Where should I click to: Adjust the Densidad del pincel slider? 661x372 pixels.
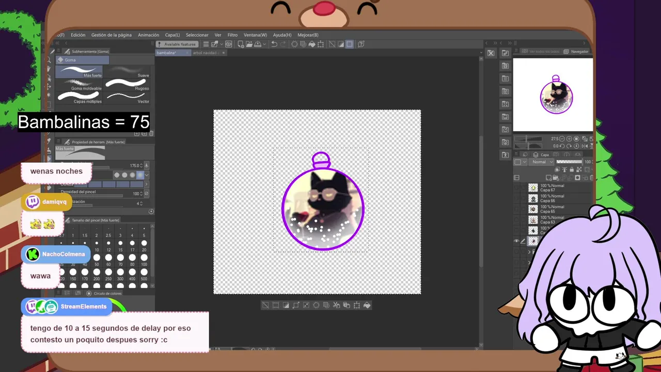coord(91,196)
